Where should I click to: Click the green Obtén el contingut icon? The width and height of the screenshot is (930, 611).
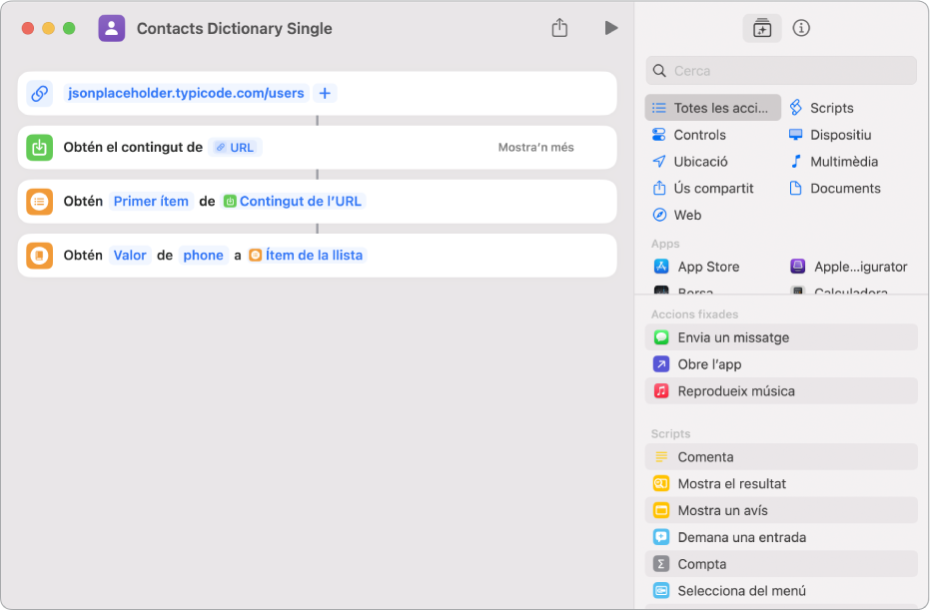[x=40, y=148]
